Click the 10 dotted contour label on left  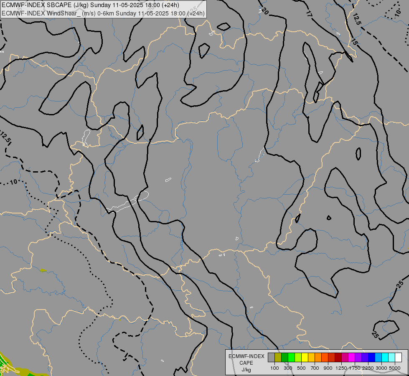tap(14, 182)
